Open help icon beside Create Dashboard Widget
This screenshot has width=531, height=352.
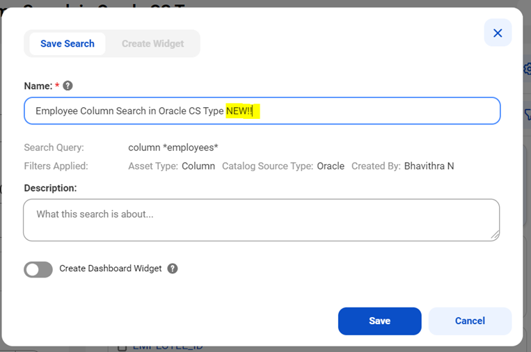point(173,269)
